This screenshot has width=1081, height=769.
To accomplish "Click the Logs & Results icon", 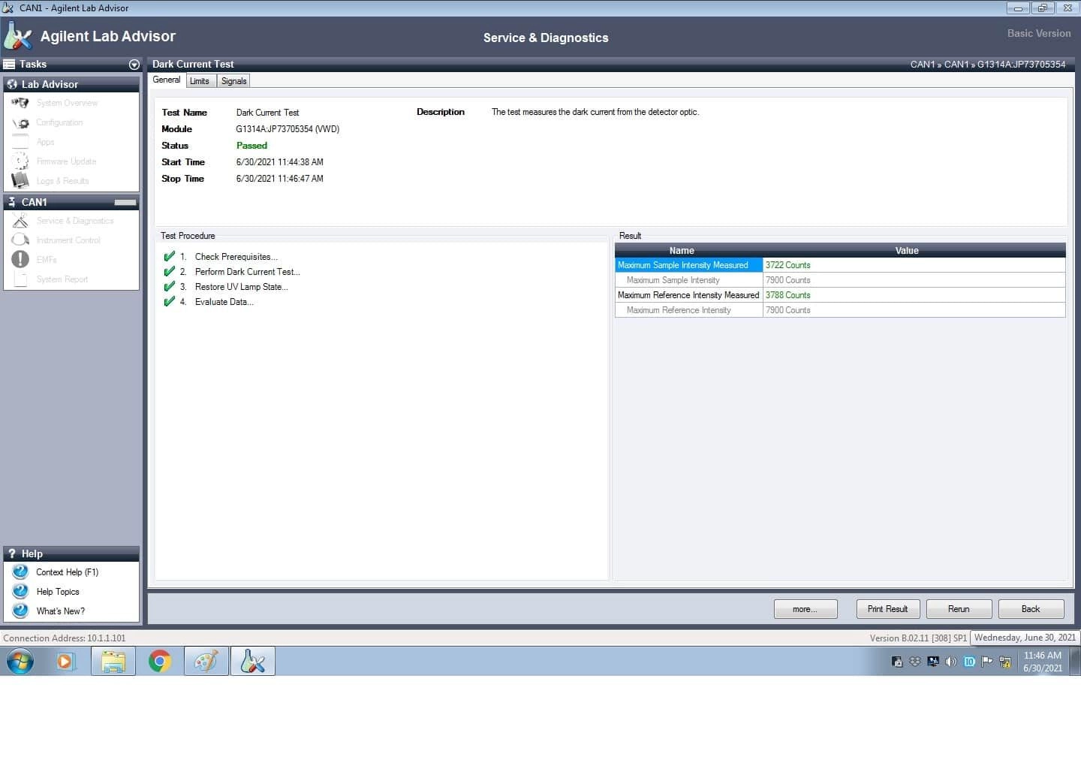I will 20,181.
